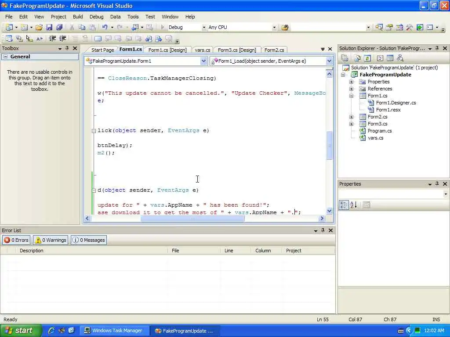The image size is (450, 337).
Task: Toggle auto-hide pin on Properties panel
Action: click(x=437, y=184)
